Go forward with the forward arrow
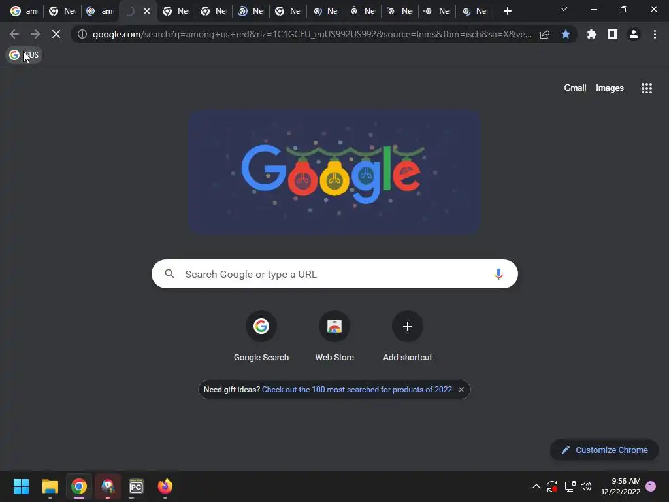This screenshot has height=502, width=669. tap(35, 34)
